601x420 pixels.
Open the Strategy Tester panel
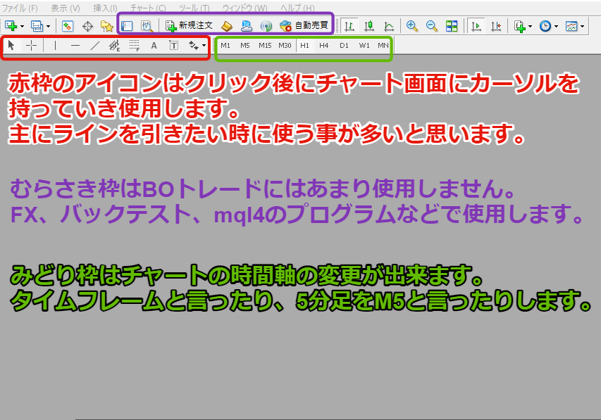click(146, 26)
